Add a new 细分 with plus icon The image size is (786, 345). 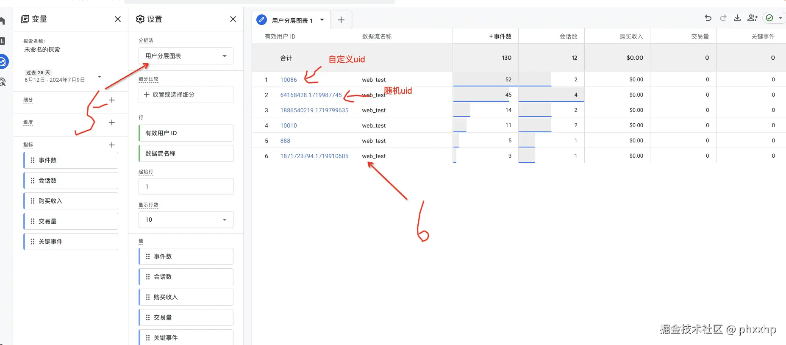coord(112,100)
